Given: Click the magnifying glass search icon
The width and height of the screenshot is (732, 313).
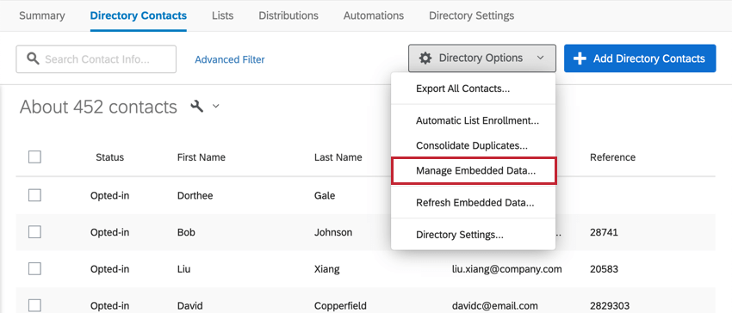Looking at the screenshot, I should (33, 58).
